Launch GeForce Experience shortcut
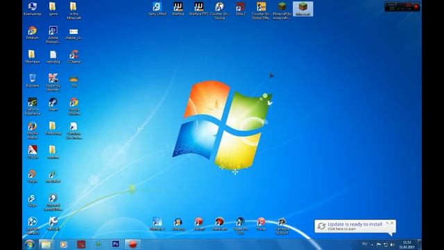The height and width of the screenshot is (250, 444). click(x=33, y=106)
